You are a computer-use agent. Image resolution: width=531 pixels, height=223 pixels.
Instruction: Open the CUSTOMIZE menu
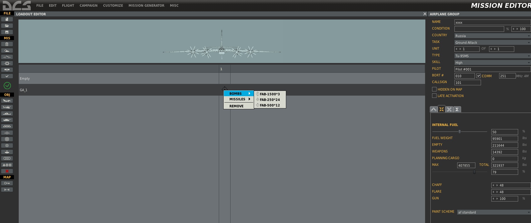pos(113,6)
